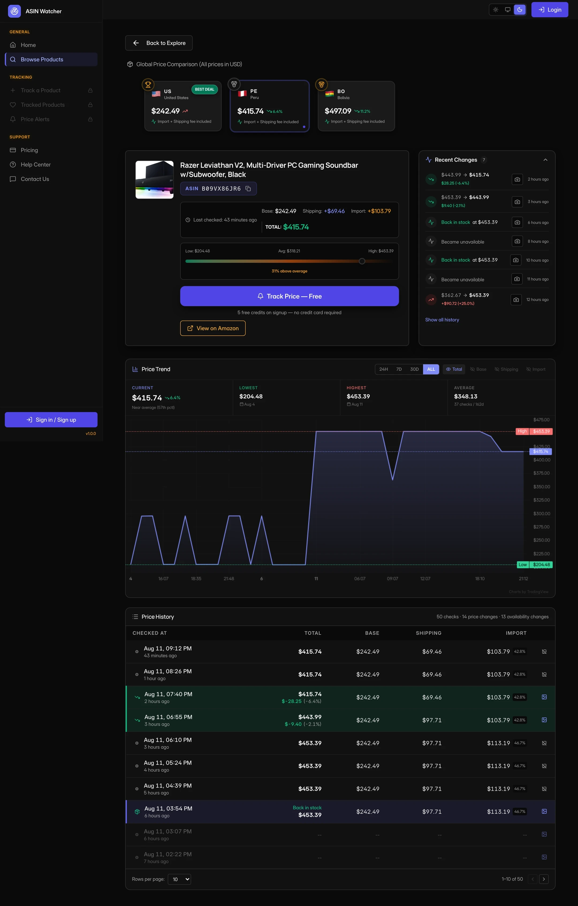The height and width of the screenshot is (906, 578).
Task: Collapse the Recent Changes panel
Action: [545, 160]
